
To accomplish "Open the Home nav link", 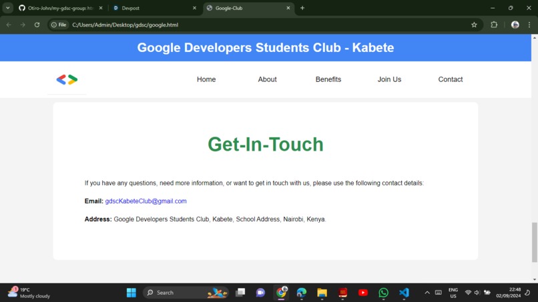I will [x=206, y=79].
